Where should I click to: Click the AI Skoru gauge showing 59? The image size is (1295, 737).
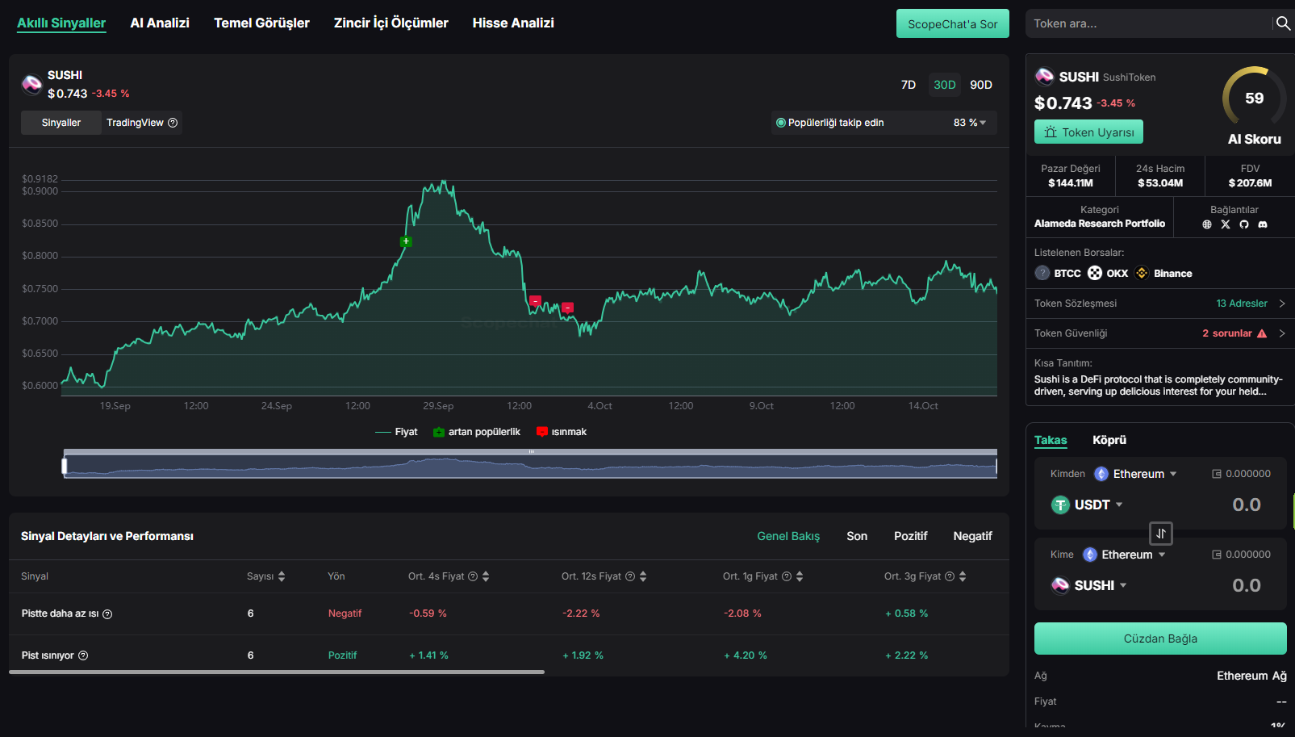click(x=1255, y=98)
